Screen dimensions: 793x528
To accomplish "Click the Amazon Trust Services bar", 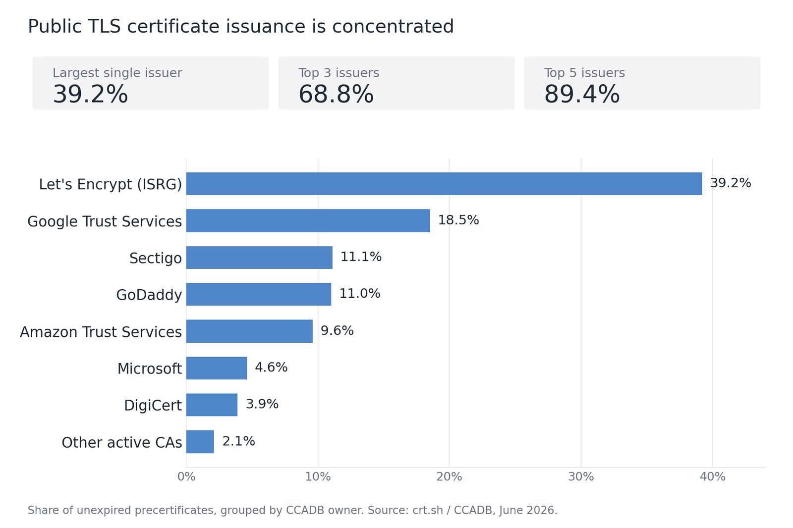I will click(x=249, y=331).
